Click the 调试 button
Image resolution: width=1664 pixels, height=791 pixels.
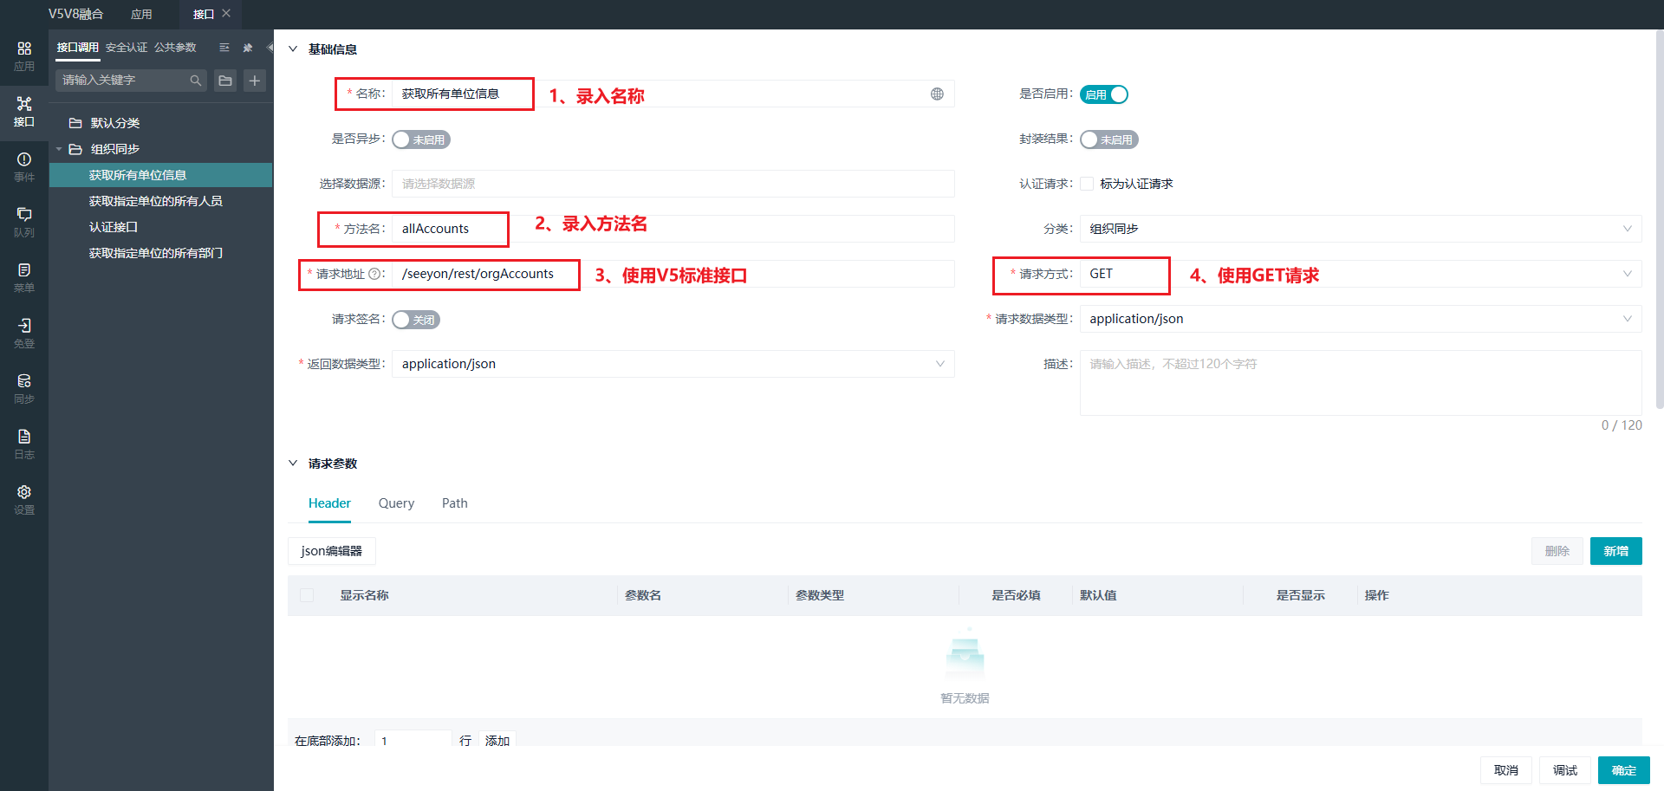pos(1565,770)
